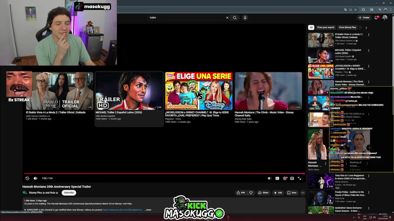The width and height of the screenshot is (394, 221).
Task: Open options for 'Tony Dize' sidebar video
Action: [x=368, y=176]
